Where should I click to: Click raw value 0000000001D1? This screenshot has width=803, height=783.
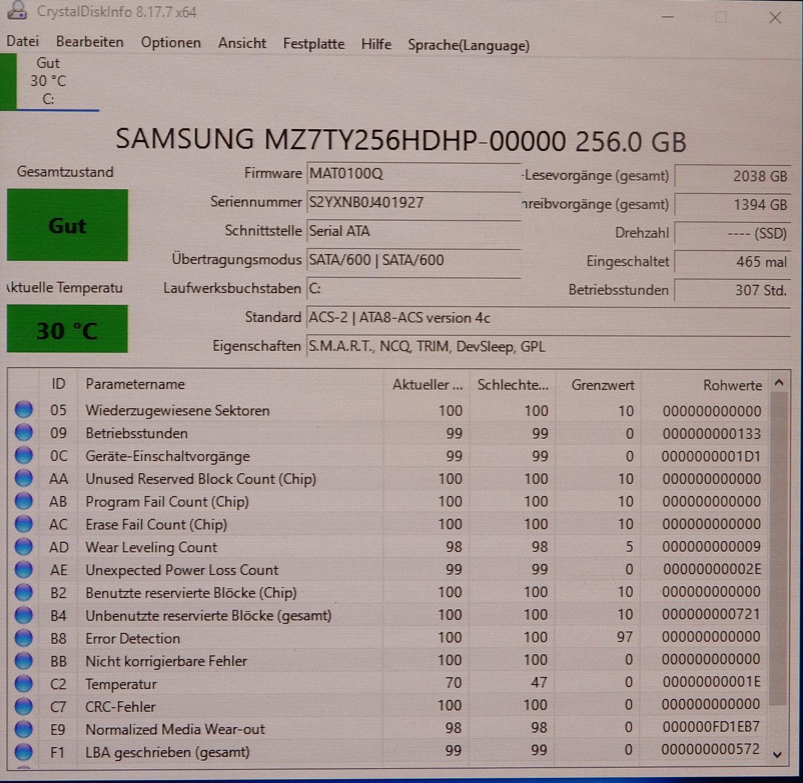click(x=711, y=456)
